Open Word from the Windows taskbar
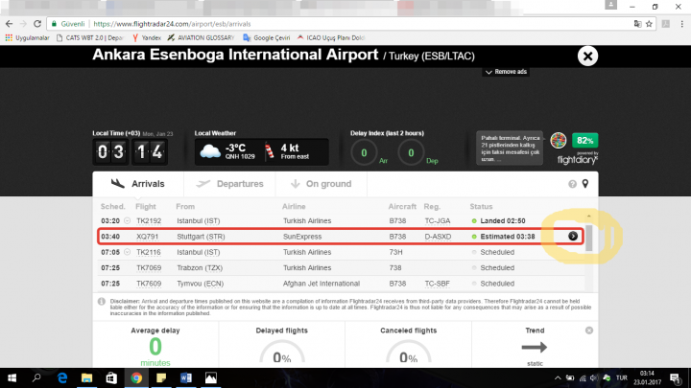Image resolution: width=691 pixels, height=388 pixels. click(185, 377)
